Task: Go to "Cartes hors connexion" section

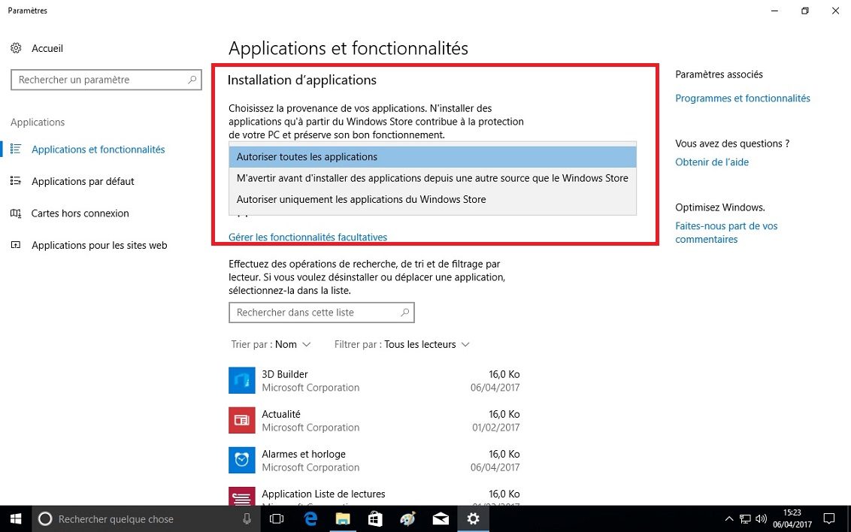Action: [x=80, y=213]
